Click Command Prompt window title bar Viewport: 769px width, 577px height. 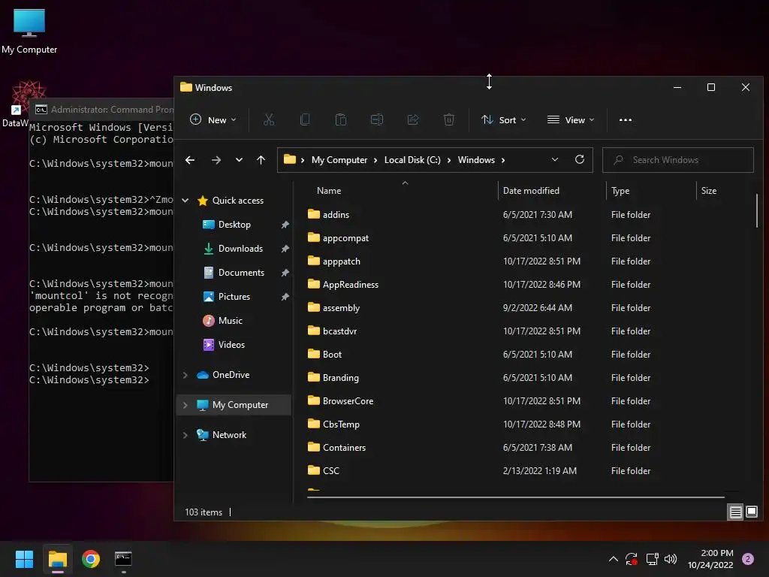click(x=102, y=109)
